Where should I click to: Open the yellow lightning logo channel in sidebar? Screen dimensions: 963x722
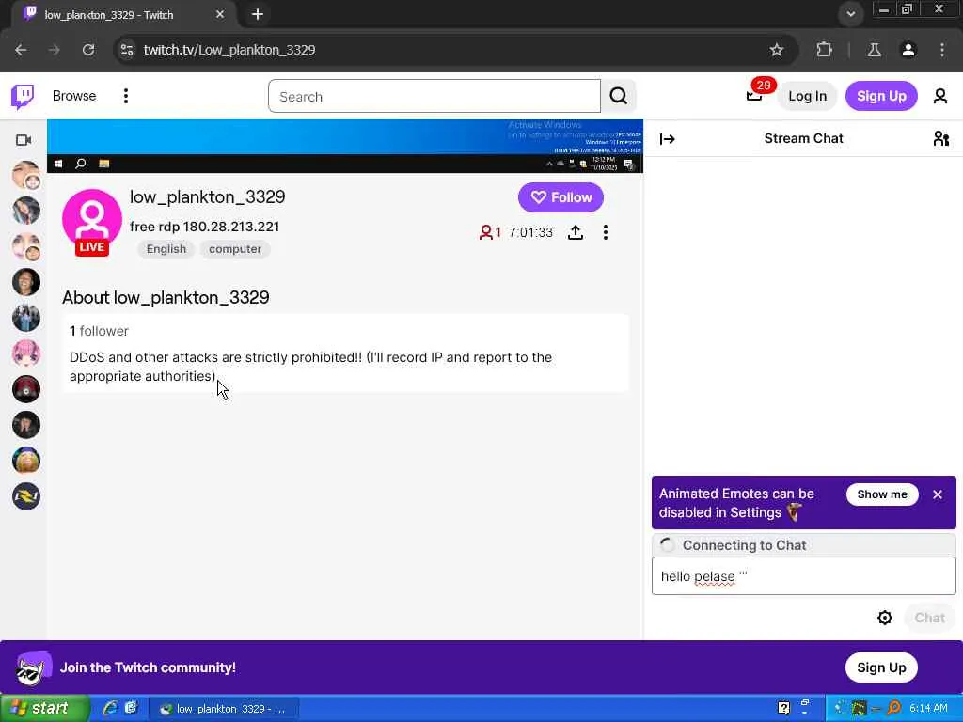(25, 496)
